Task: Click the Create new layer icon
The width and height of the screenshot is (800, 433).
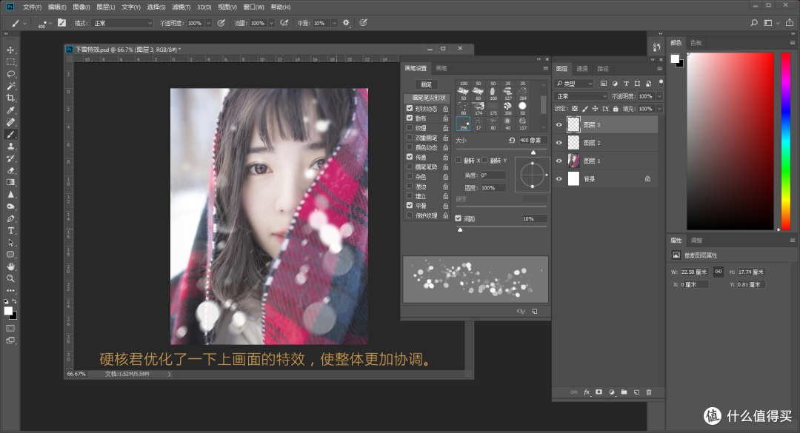Action: 636,392
